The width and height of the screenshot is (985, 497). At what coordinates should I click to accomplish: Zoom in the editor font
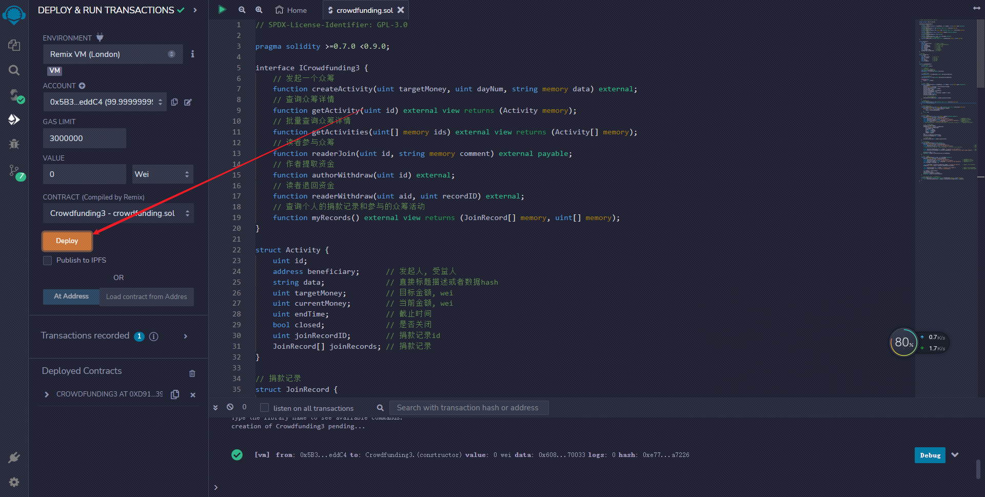[x=259, y=10]
